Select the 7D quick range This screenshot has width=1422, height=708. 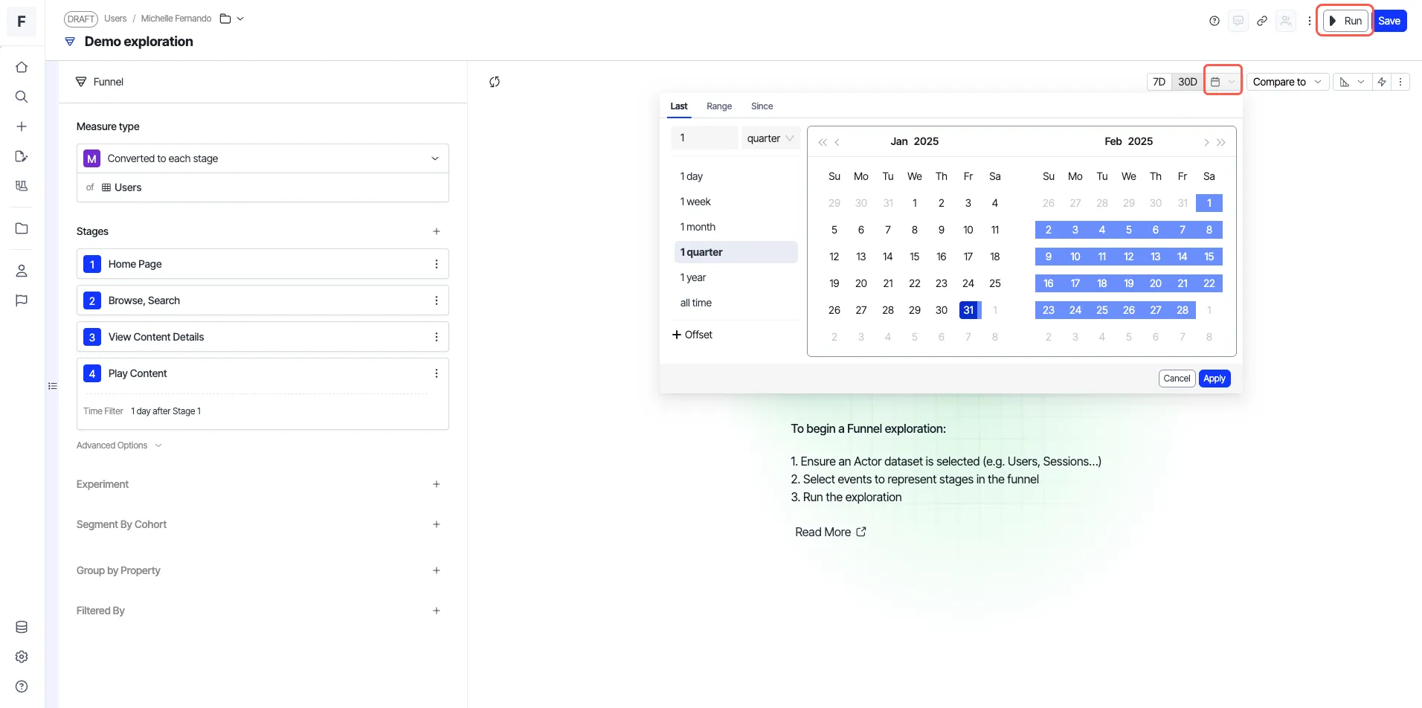[x=1159, y=82]
